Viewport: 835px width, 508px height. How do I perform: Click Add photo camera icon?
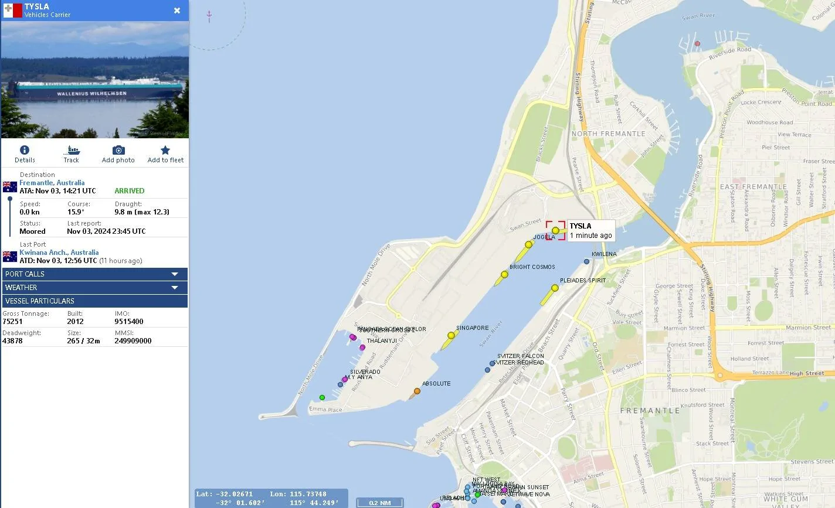(x=118, y=150)
